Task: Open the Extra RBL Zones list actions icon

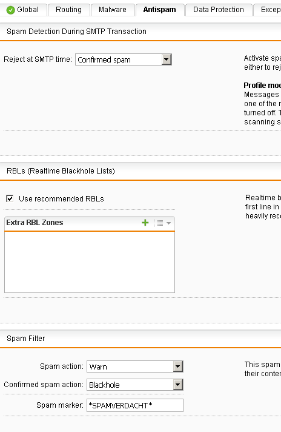Action: [160, 223]
